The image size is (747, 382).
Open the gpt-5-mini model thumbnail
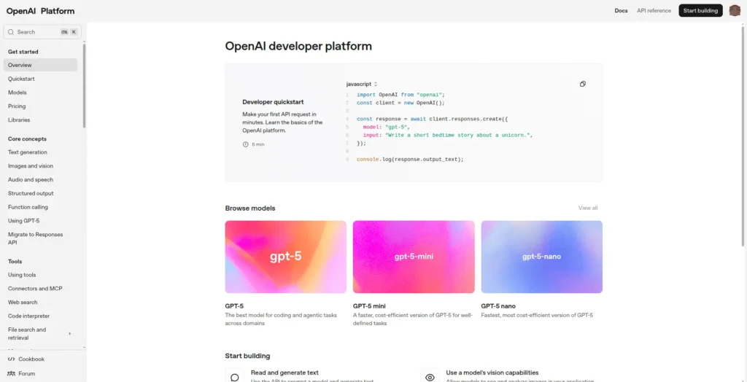[414, 257]
